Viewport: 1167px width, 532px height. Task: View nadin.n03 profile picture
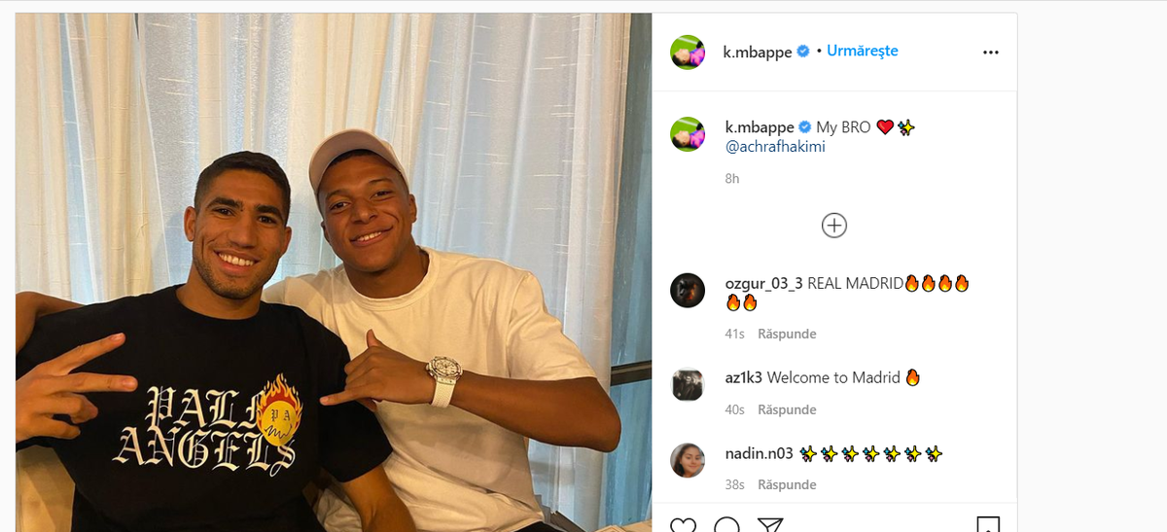[688, 460]
